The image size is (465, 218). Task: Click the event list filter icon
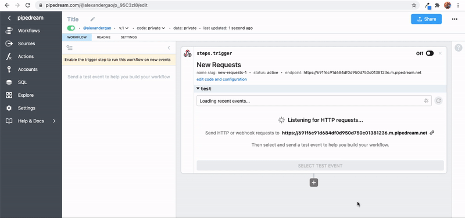[70, 48]
